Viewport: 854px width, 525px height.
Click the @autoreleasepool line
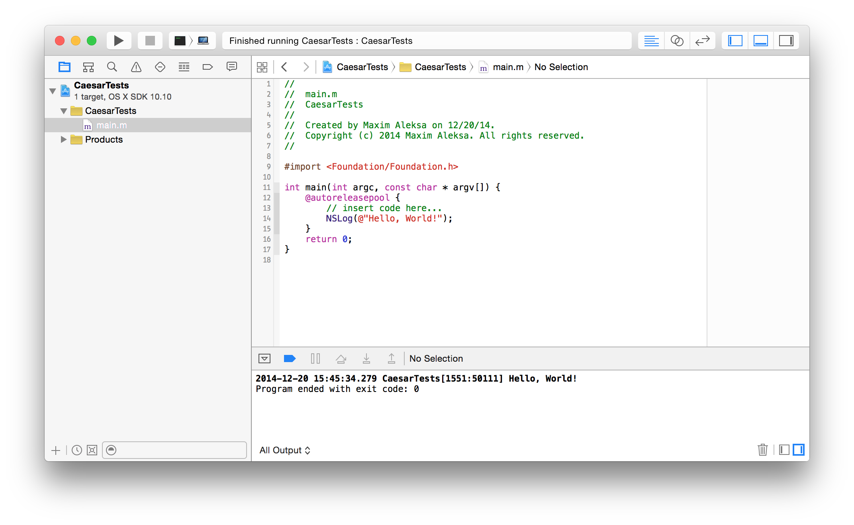click(x=353, y=198)
